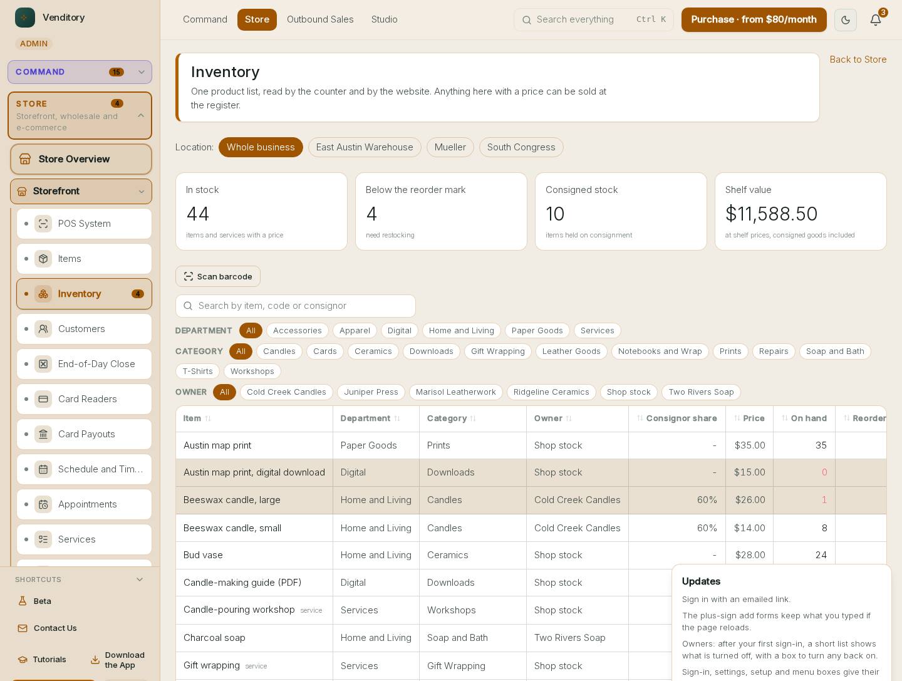Click the POS System scanner icon
Image resolution: width=902 pixels, height=681 pixels.
pyautogui.click(x=43, y=224)
